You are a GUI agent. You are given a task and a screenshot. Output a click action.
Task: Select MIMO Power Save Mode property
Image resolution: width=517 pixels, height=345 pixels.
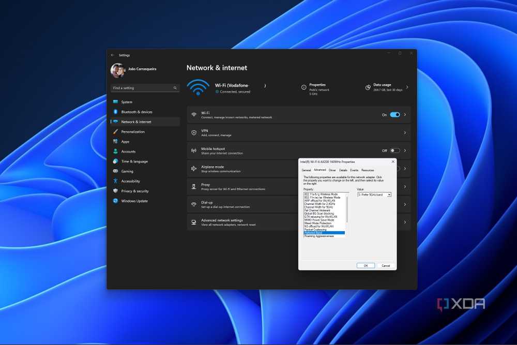coord(319,220)
